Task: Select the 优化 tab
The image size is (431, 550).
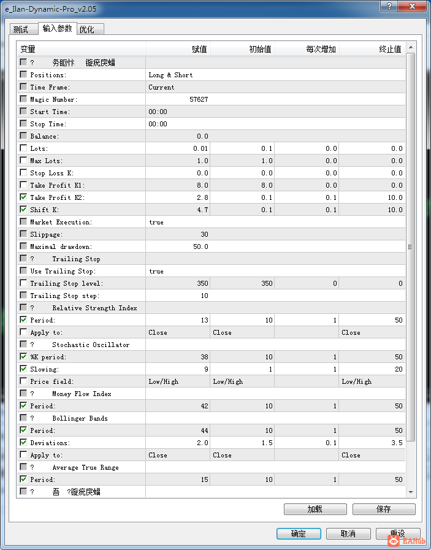Action: pyautogui.click(x=90, y=29)
